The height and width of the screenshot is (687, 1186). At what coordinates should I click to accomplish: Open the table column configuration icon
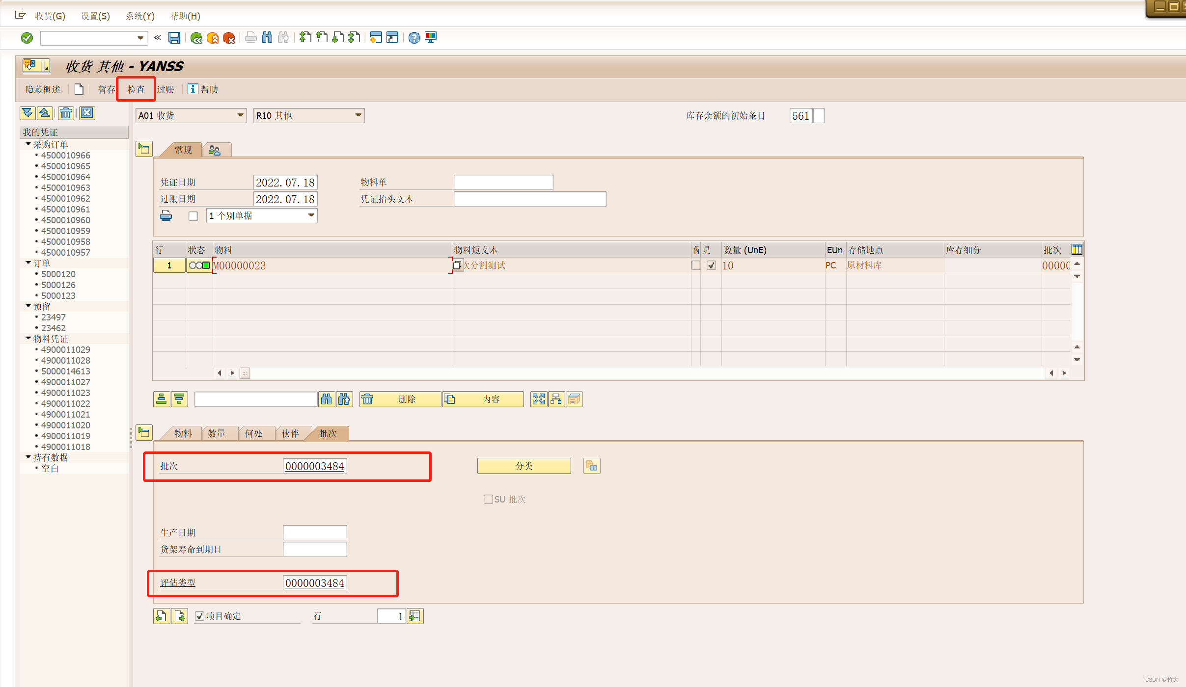pyautogui.click(x=1077, y=250)
